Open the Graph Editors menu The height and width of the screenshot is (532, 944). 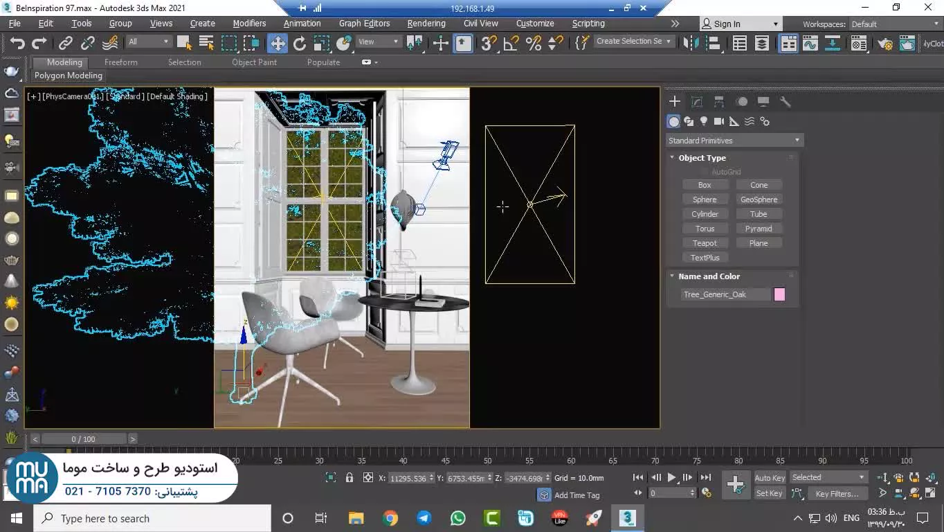pos(364,23)
